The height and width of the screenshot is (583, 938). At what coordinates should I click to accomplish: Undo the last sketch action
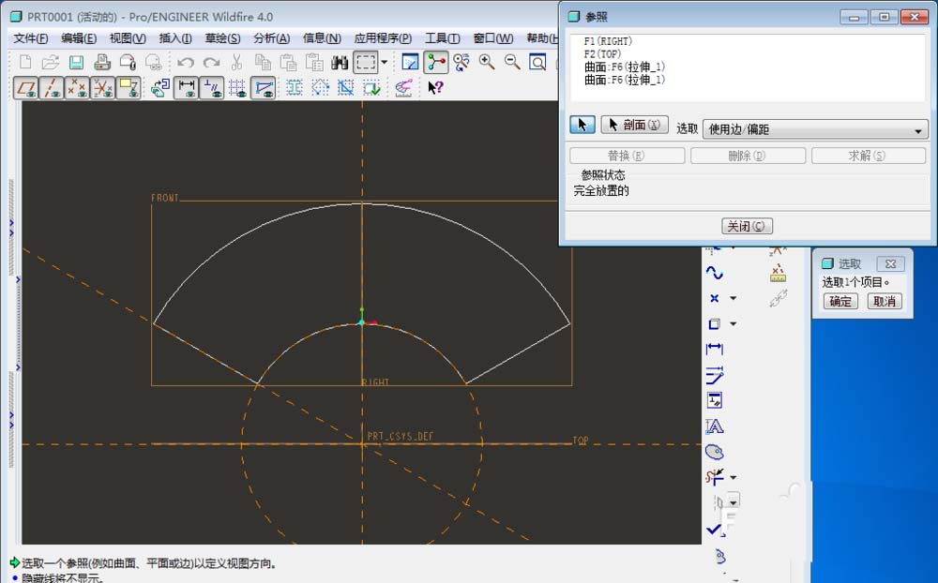click(186, 62)
